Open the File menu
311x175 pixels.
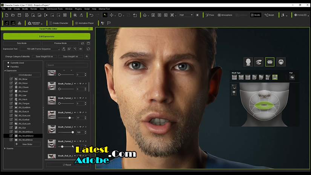[x=3, y=9]
